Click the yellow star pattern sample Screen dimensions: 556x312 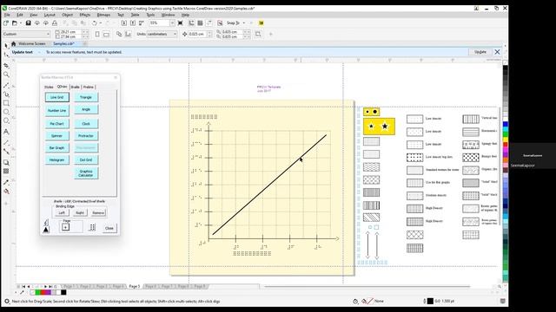point(379,127)
